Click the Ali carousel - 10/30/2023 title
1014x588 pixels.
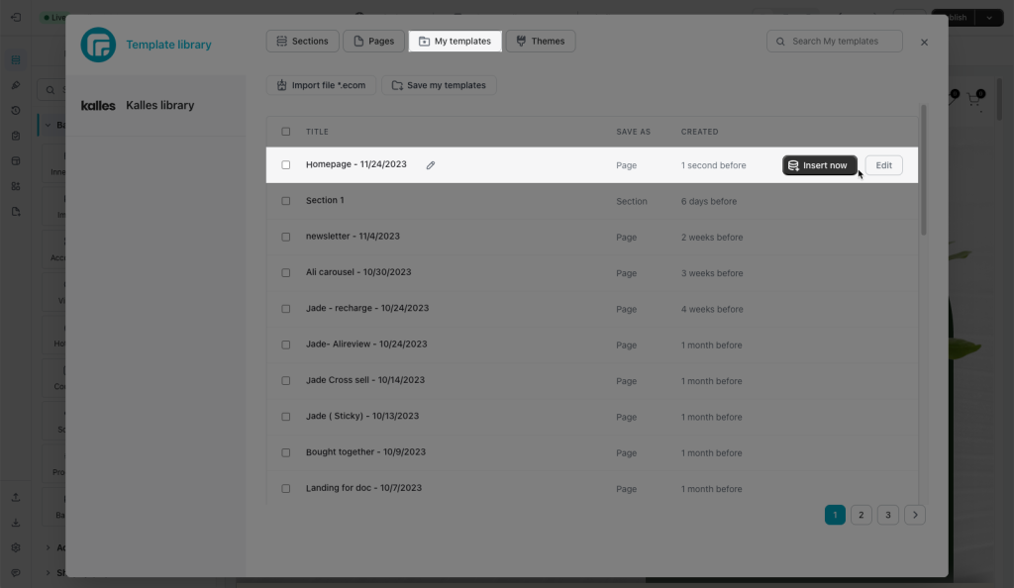[x=358, y=272]
